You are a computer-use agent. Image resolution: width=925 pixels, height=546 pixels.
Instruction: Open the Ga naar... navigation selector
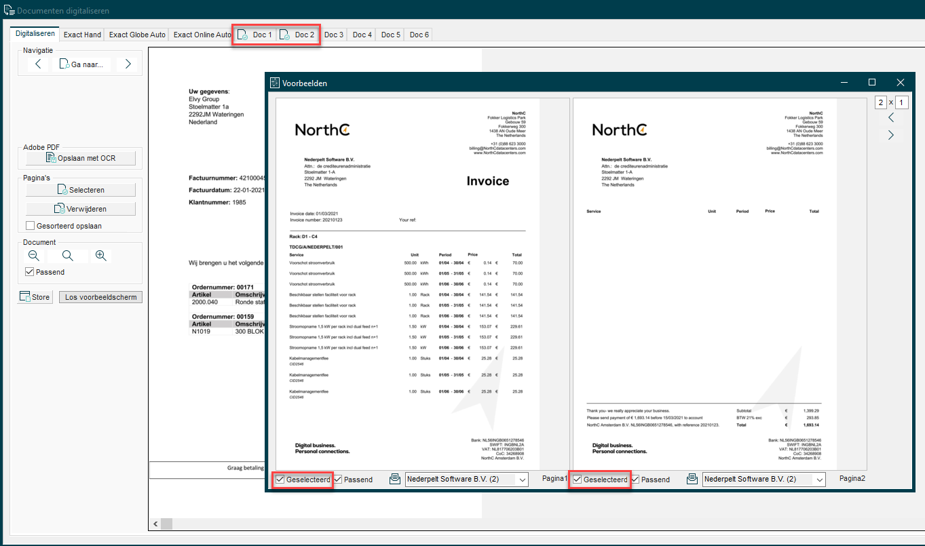(81, 64)
